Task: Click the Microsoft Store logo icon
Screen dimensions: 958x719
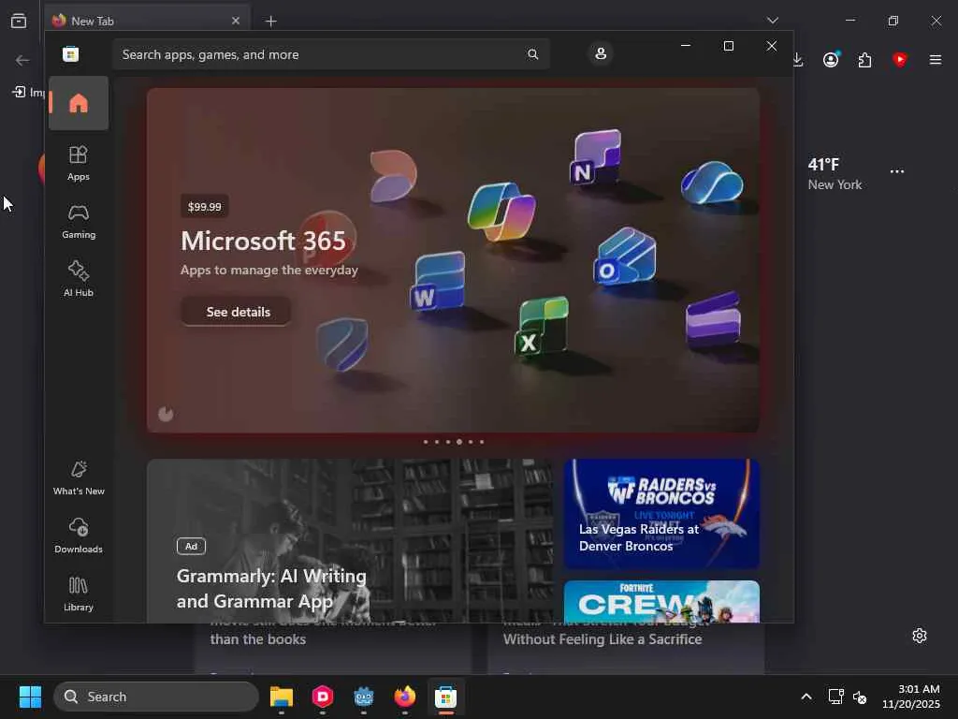Action: pos(71,54)
